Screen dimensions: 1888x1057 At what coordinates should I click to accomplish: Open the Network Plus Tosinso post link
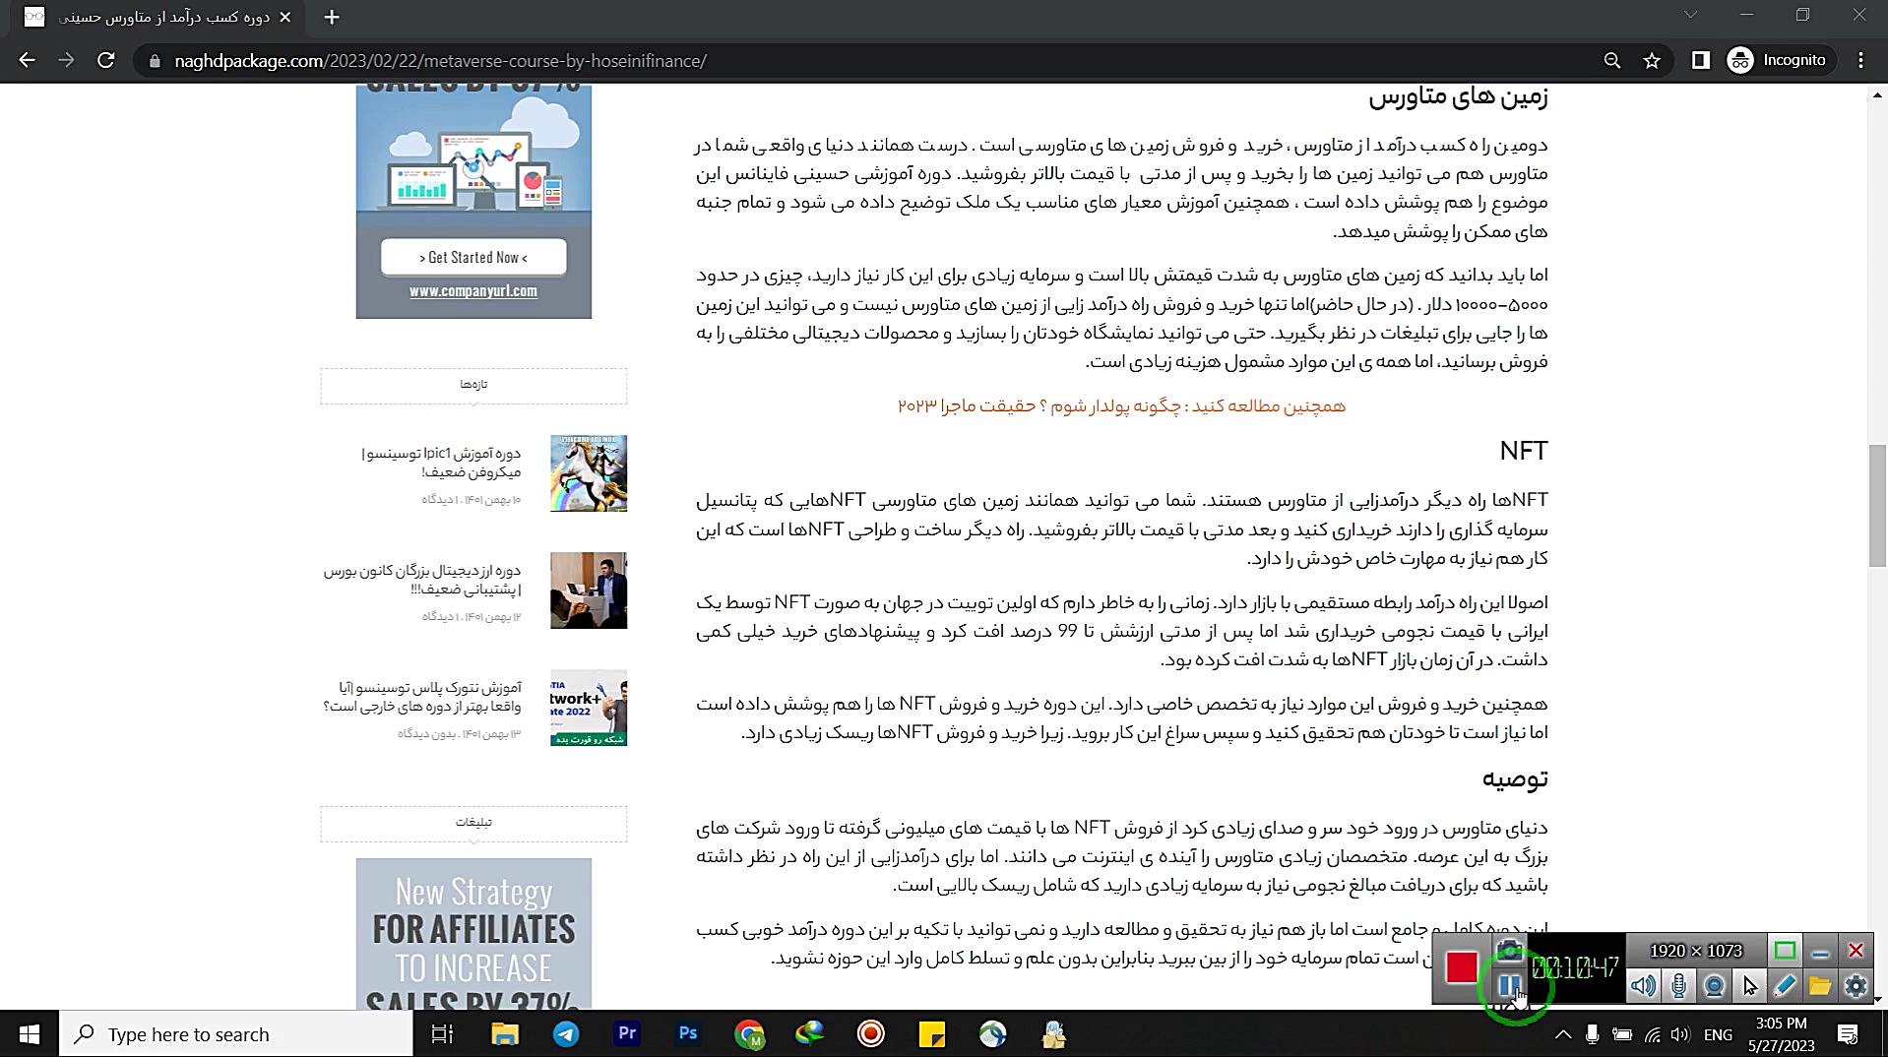[422, 696]
